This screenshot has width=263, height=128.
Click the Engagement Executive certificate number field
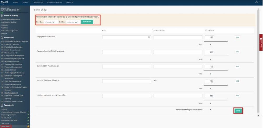coord(178,37)
